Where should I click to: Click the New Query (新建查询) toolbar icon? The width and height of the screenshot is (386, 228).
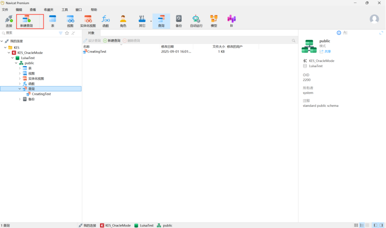click(26, 20)
